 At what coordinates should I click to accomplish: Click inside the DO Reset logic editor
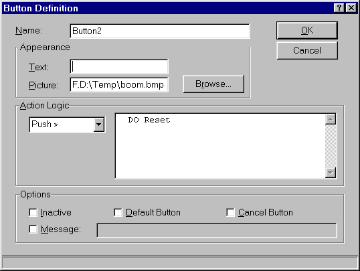click(x=220, y=146)
